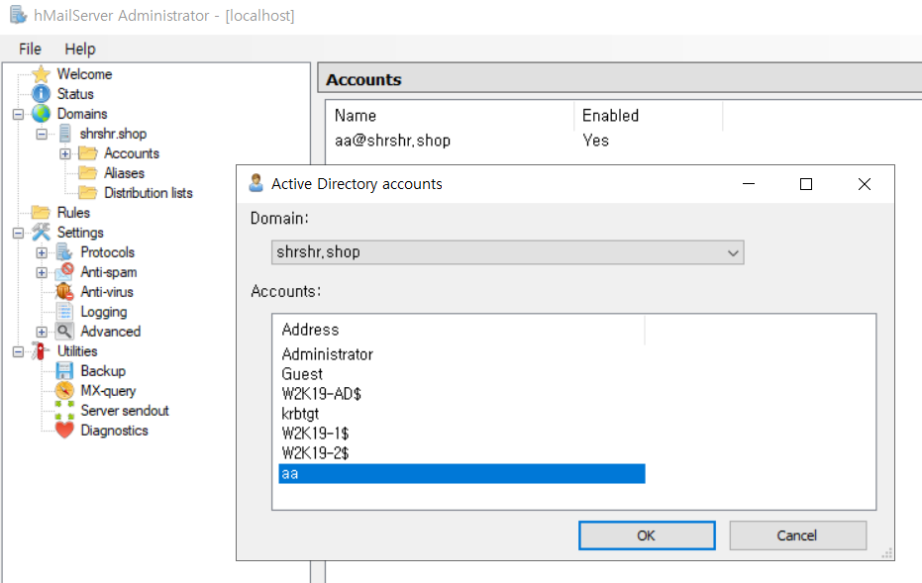The image size is (922, 583).
Task: Click the Rules folder icon
Action: click(42, 212)
